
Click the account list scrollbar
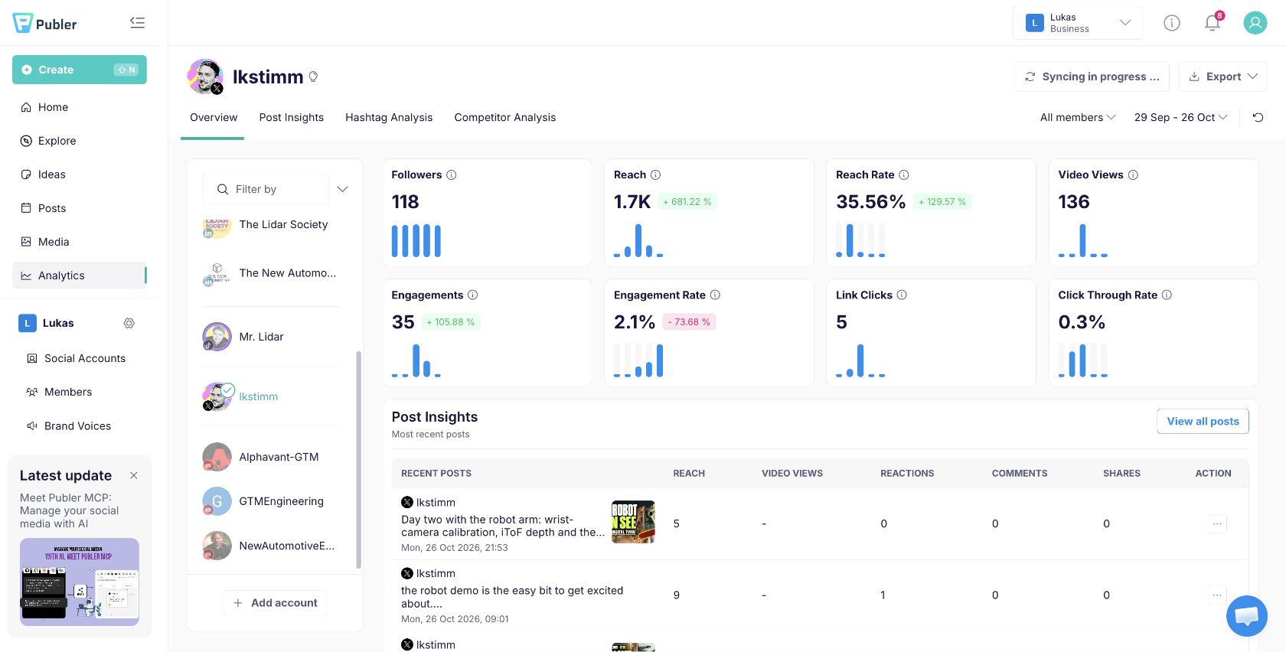tap(358, 459)
